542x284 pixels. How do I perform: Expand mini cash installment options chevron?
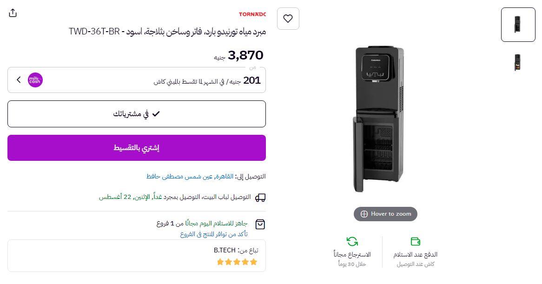tap(19, 80)
